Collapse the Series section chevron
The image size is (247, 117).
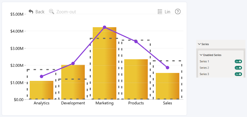coord(199,44)
